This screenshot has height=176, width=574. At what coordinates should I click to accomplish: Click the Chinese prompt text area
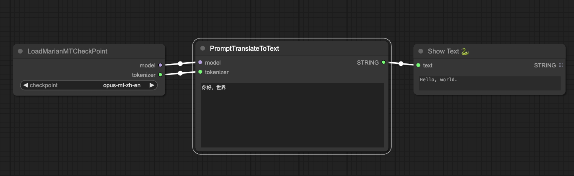(x=292, y=115)
